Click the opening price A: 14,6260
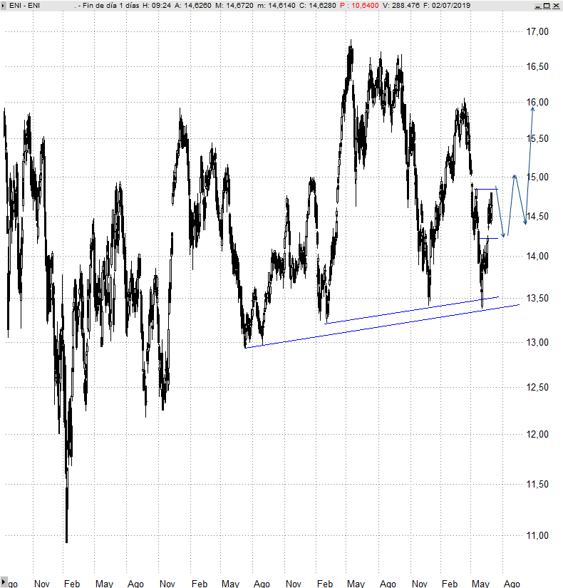Screen dimensions: 563x588 coord(193,6)
